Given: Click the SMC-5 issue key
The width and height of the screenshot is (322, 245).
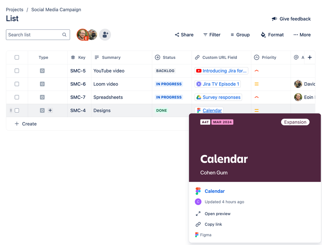Looking at the screenshot, I should point(78,71).
